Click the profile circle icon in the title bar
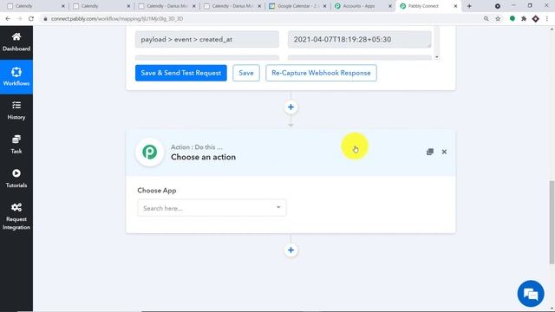 pyautogui.click(x=497, y=6)
